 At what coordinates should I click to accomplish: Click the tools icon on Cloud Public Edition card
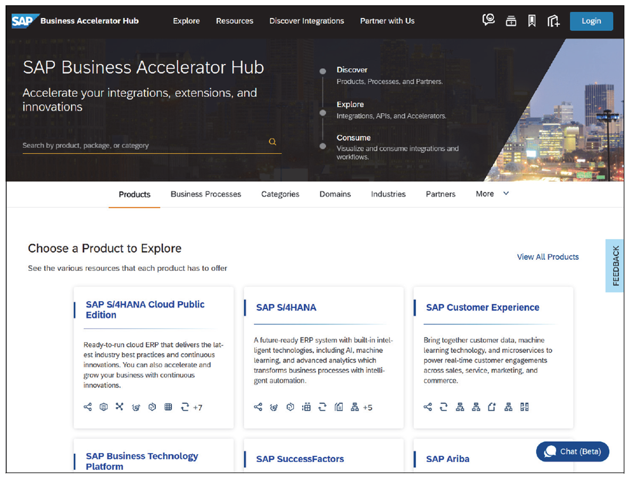pos(119,407)
